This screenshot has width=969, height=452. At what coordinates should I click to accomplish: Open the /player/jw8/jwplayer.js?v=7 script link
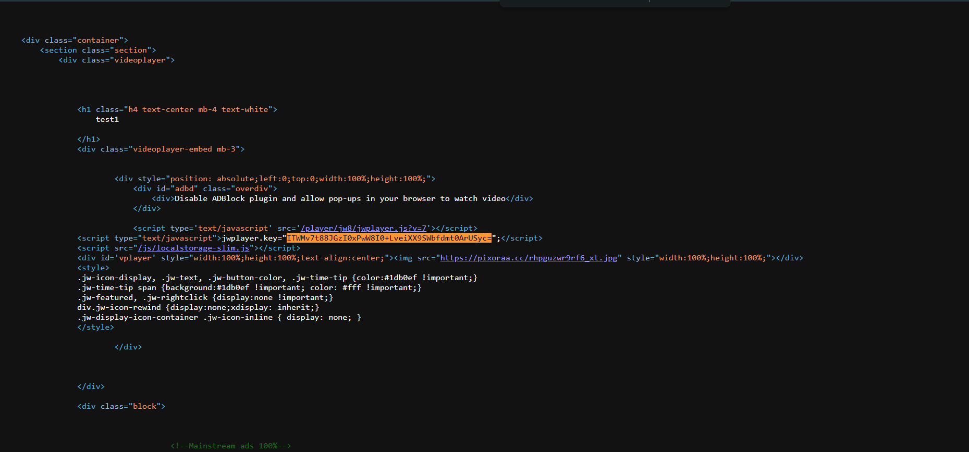tap(364, 228)
